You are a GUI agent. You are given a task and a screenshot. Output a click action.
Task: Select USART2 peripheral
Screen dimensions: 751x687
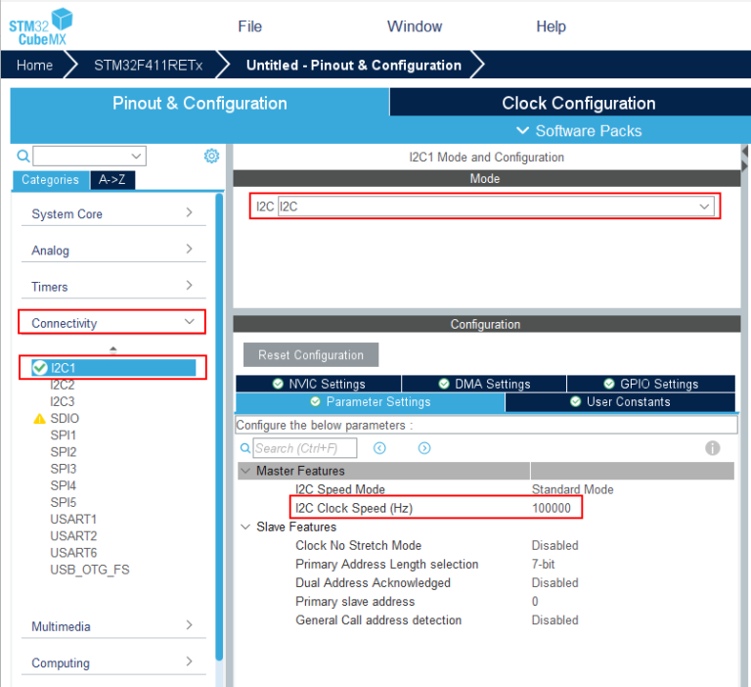[x=73, y=536]
